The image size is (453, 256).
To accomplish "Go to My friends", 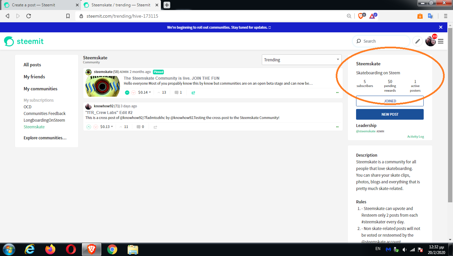I will [x=34, y=77].
